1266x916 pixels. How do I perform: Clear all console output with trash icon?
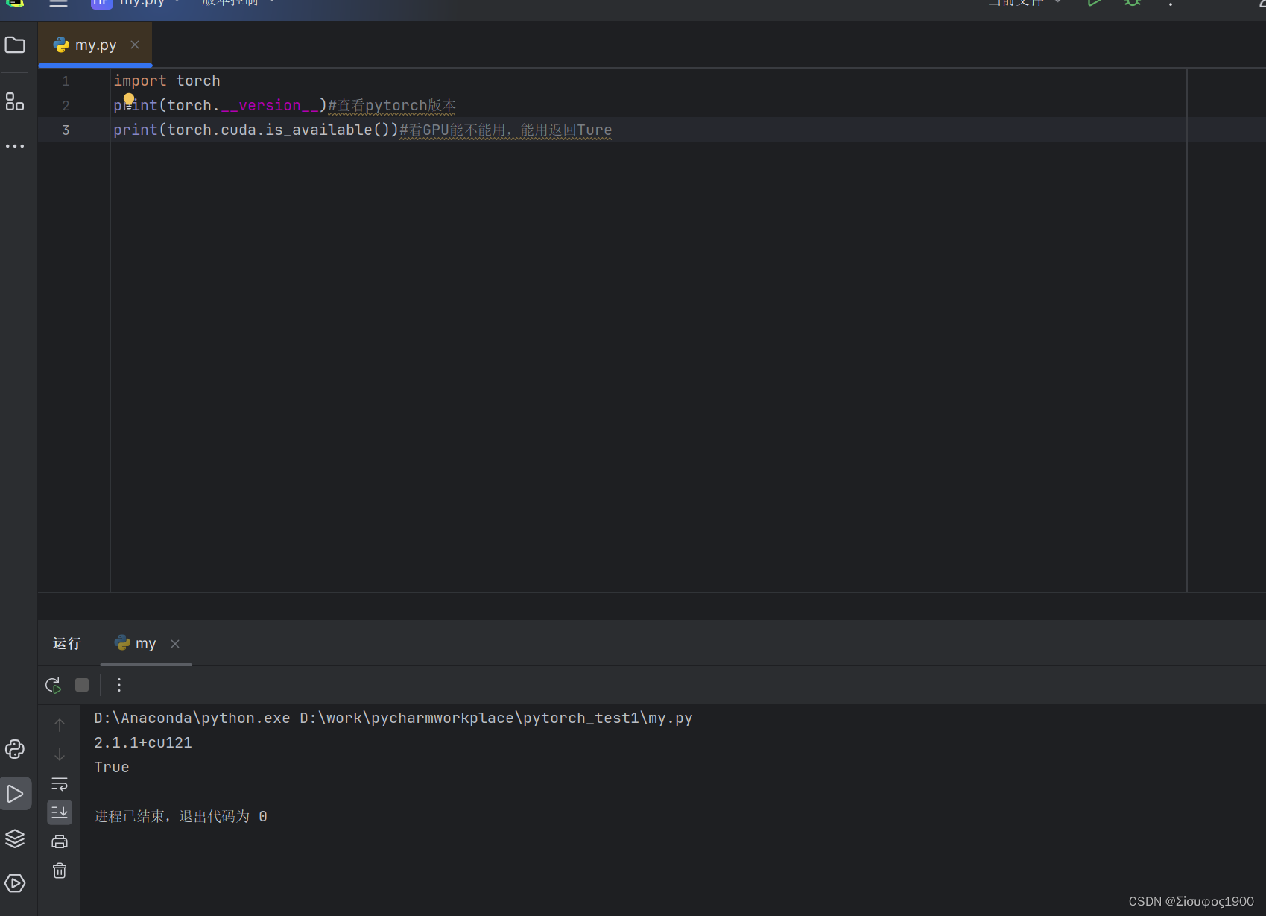60,870
